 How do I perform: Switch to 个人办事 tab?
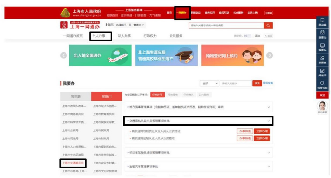pos(98,36)
